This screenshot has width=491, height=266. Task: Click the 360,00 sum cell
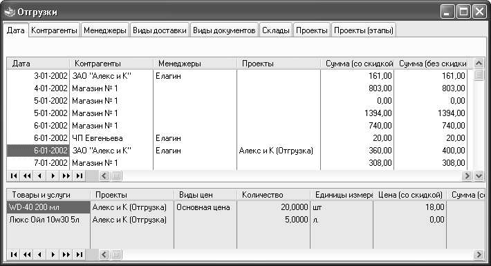(358, 151)
